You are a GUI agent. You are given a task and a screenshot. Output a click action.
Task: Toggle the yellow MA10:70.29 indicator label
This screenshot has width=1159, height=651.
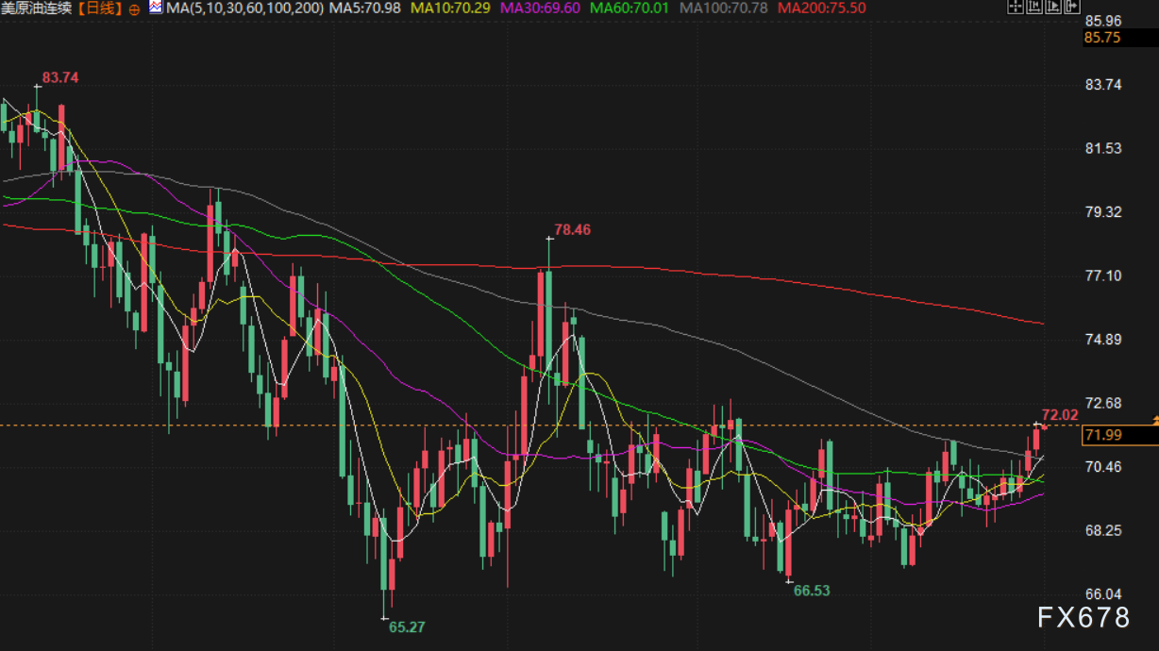pos(452,8)
